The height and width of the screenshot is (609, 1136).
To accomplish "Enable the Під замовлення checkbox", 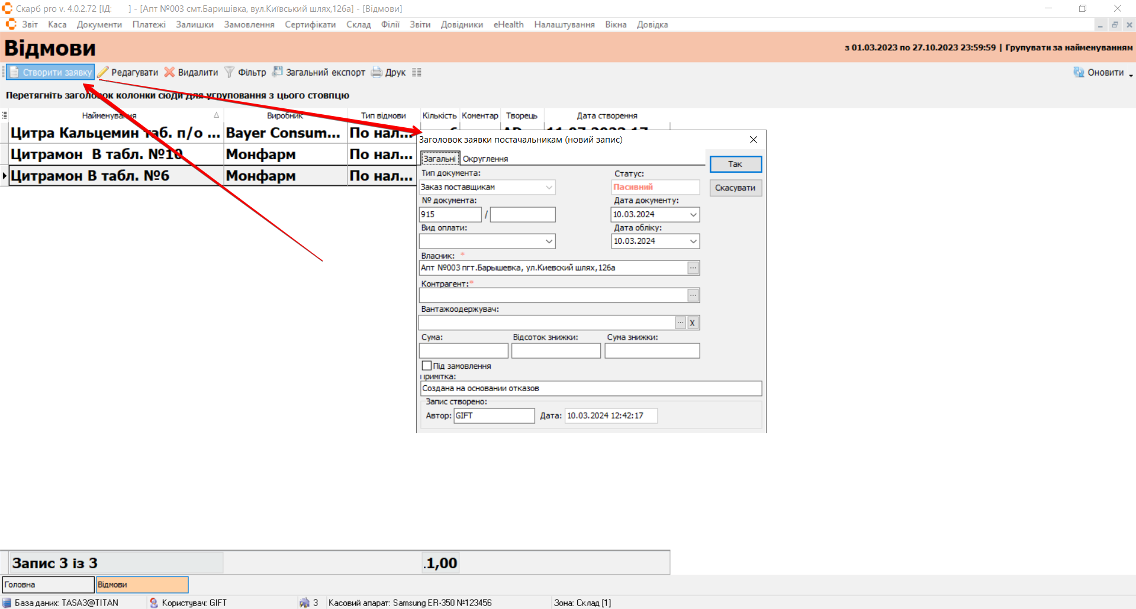I will [x=426, y=366].
